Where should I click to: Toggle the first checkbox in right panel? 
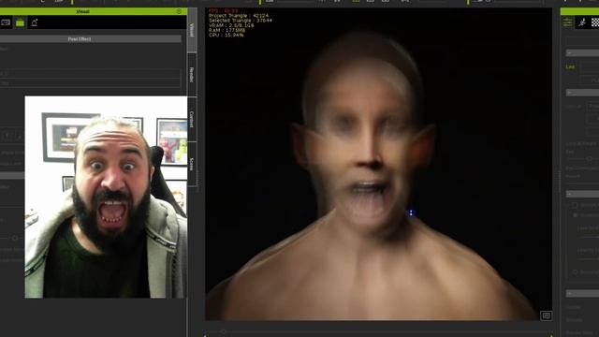(x=575, y=205)
